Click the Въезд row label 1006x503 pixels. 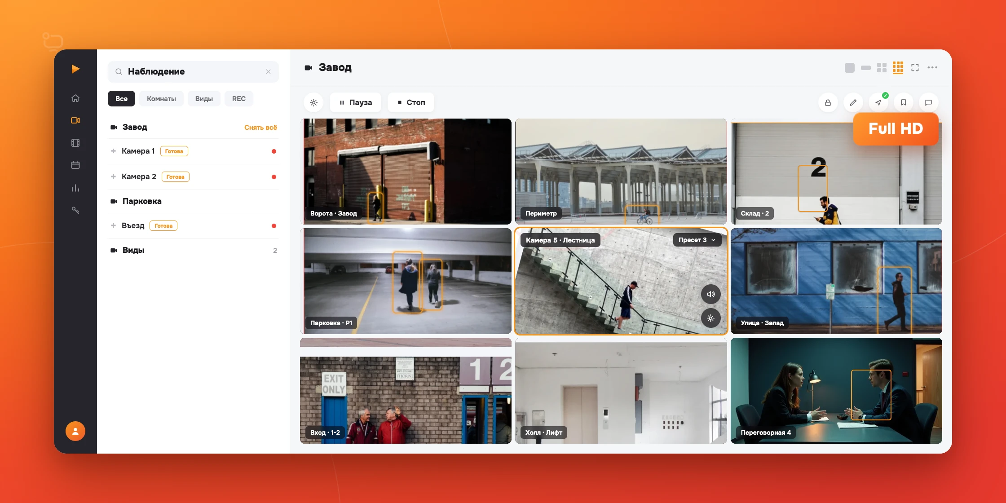coord(133,226)
